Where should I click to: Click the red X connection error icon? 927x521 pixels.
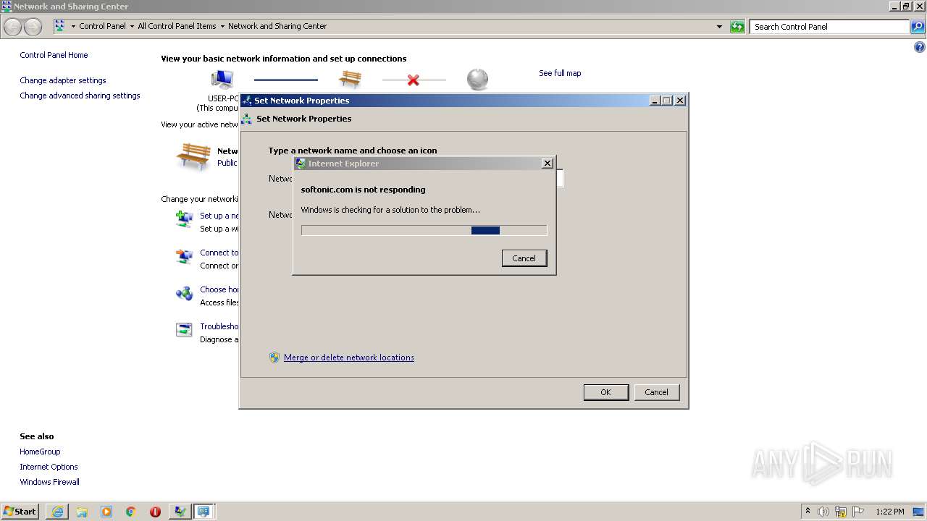tap(414, 80)
